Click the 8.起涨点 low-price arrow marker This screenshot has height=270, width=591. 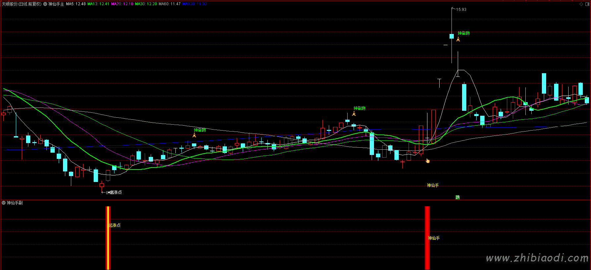click(x=112, y=192)
